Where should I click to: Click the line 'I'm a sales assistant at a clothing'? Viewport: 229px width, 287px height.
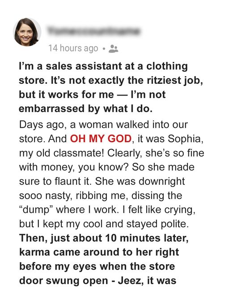[x=103, y=66]
